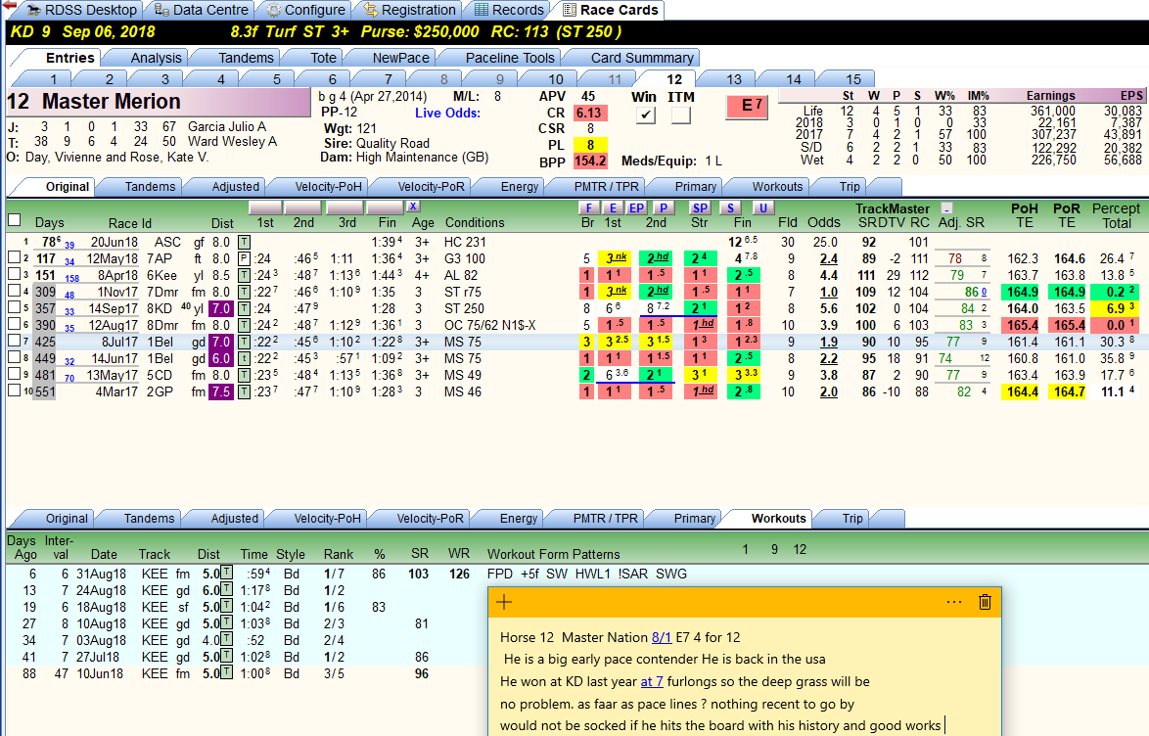The height and width of the screenshot is (736, 1149).
Task: Open the Configure tab
Action: click(x=305, y=10)
